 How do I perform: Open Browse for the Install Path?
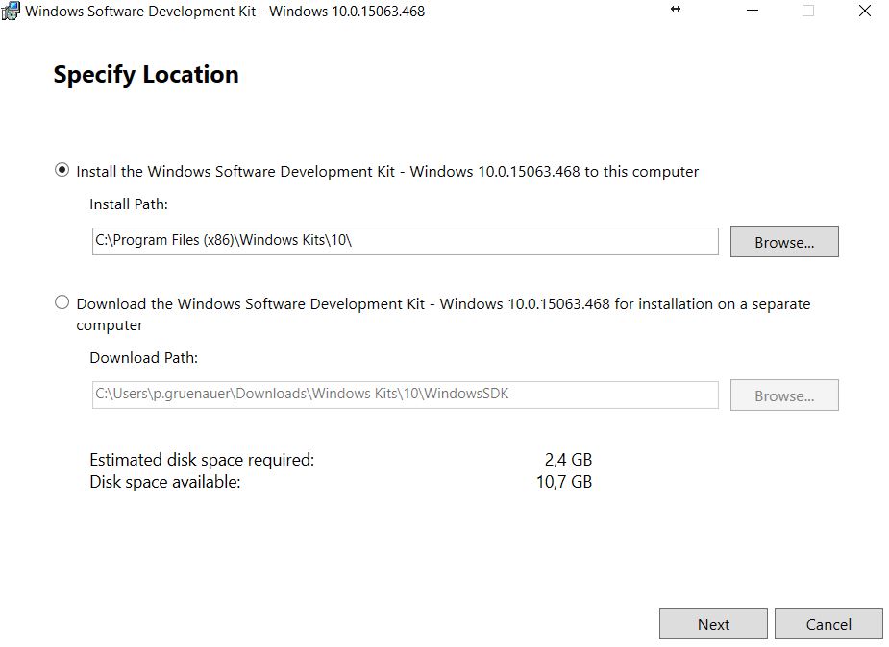pyautogui.click(x=783, y=241)
